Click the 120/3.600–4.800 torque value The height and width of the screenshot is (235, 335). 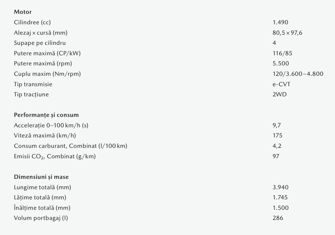pyautogui.click(x=298, y=74)
